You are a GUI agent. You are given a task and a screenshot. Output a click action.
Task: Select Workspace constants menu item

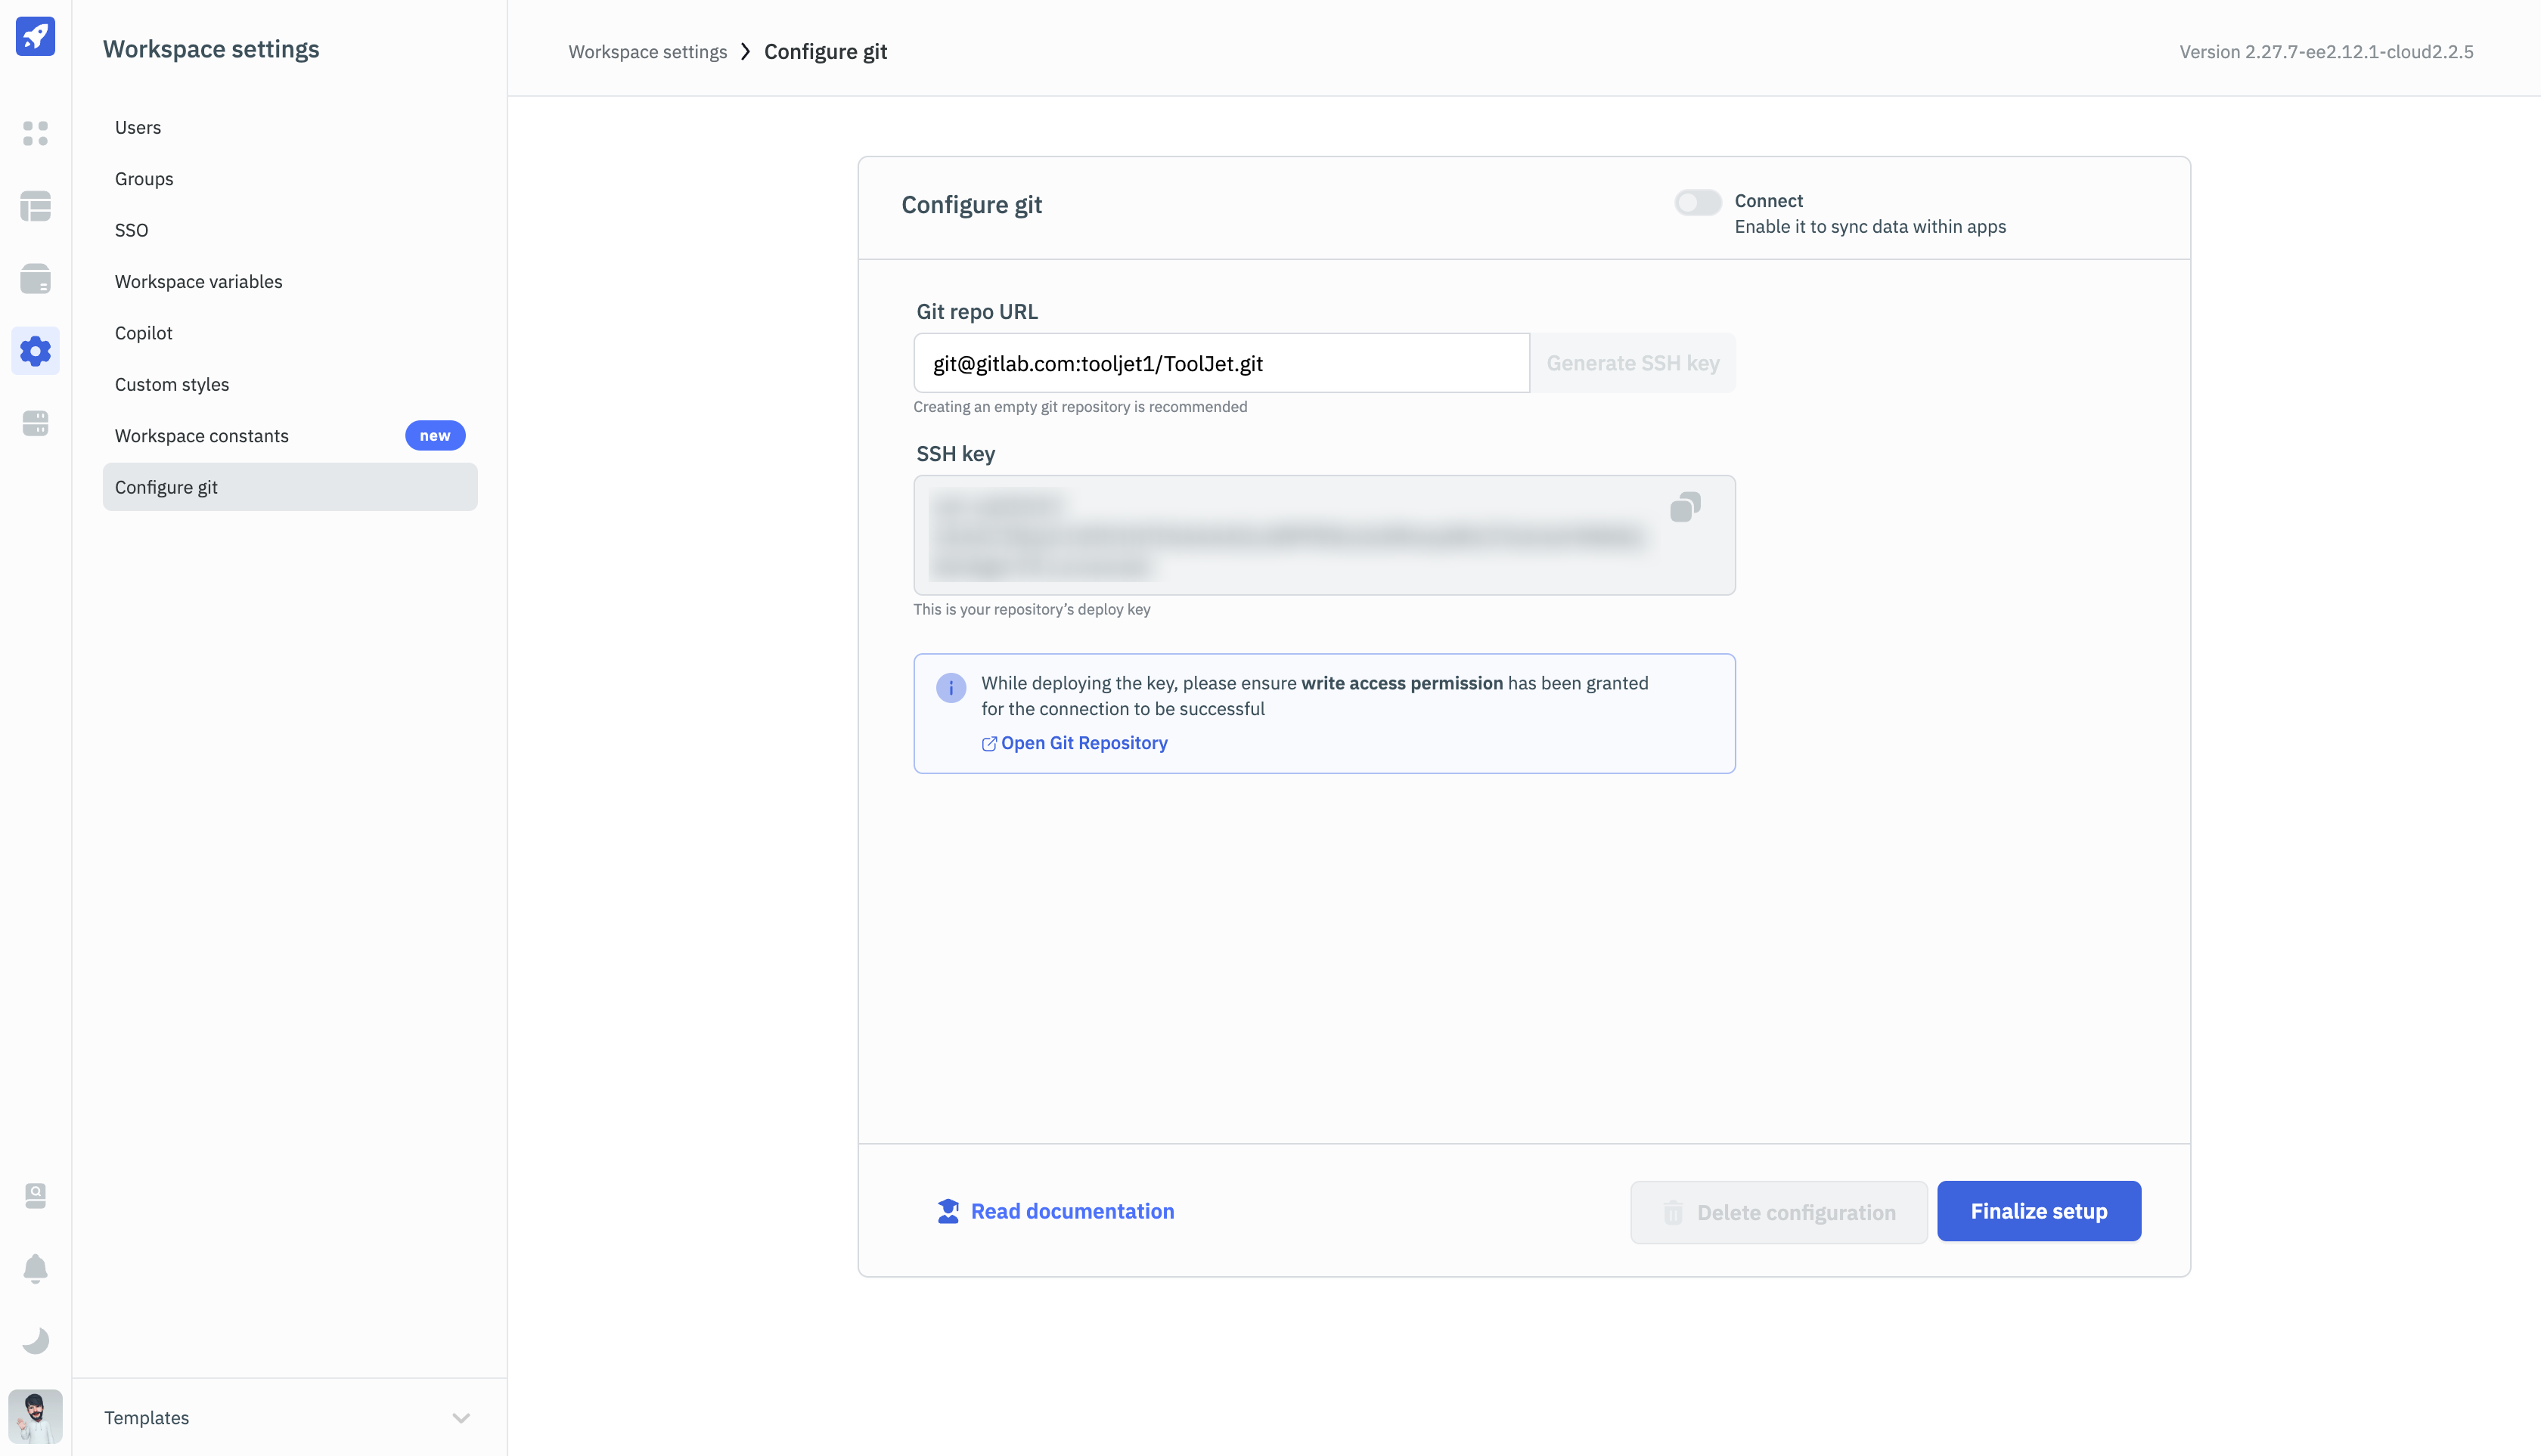(202, 436)
